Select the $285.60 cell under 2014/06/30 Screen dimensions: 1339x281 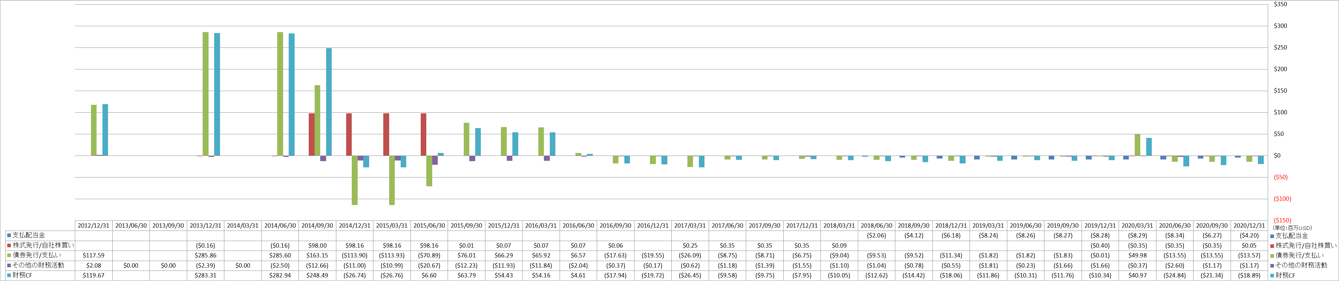[x=280, y=255]
